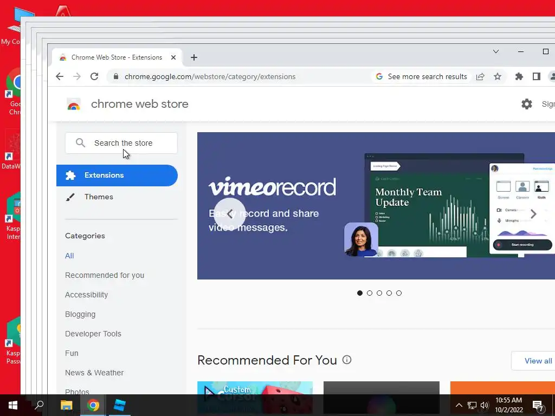The width and height of the screenshot is (555, 416).
Task: Focus the Search the store field
Action: click(121, 143)
